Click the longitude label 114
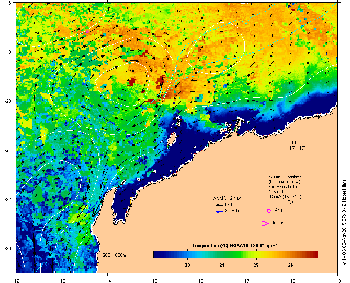Image resolution: width=350 pixels, height=283 pixels. click(x=107, y=281)
